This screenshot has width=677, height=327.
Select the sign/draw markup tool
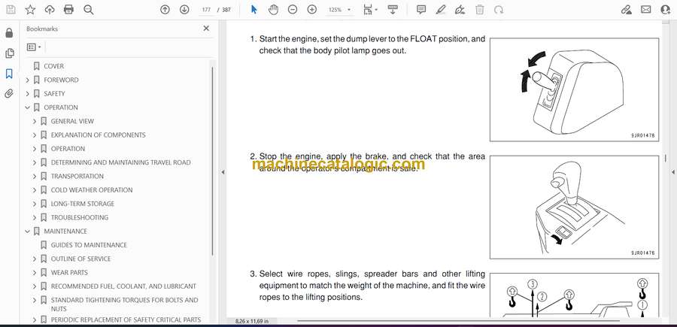[x=460, y=10]
